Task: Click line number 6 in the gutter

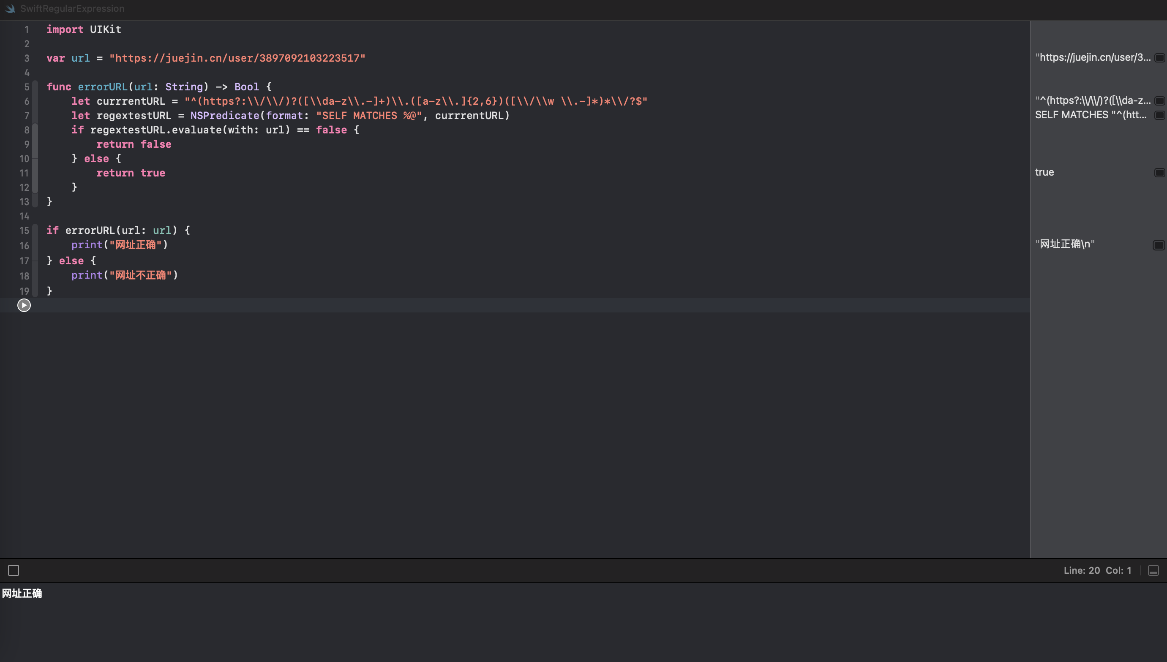Action: coord(26,101)
